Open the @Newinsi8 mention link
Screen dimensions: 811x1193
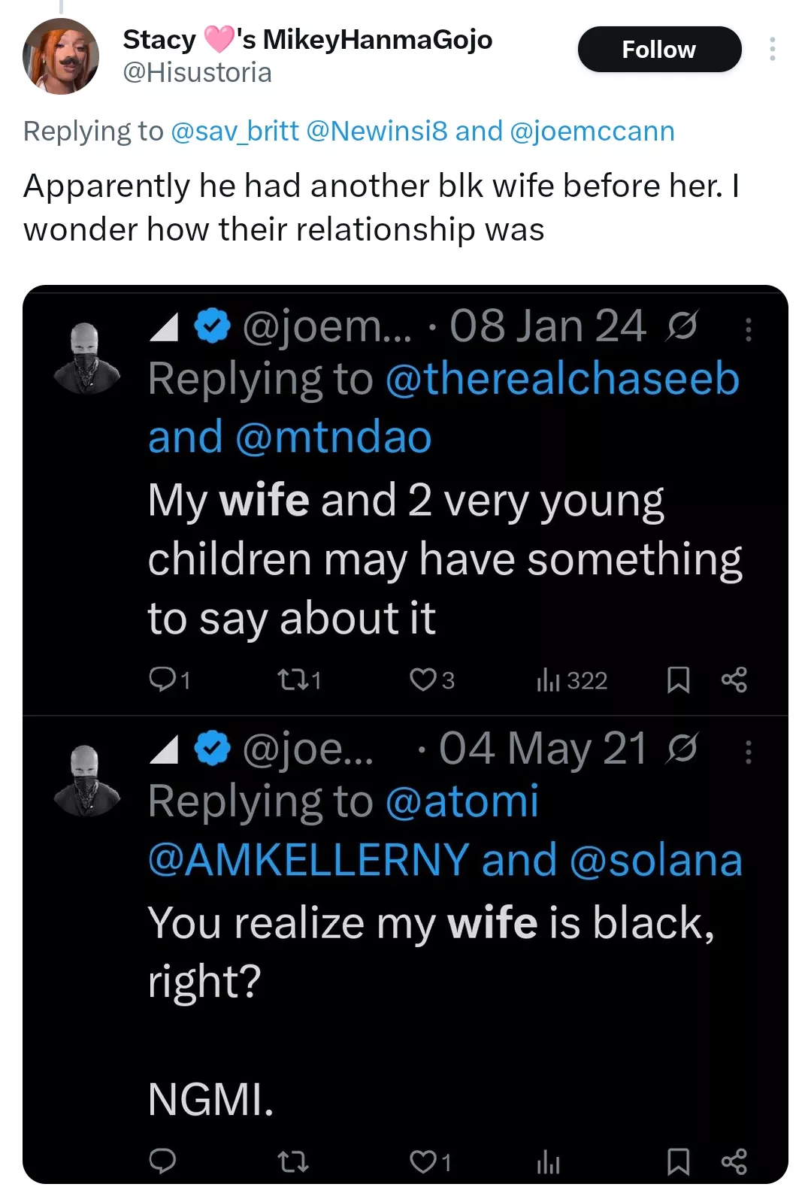(377, 131)
